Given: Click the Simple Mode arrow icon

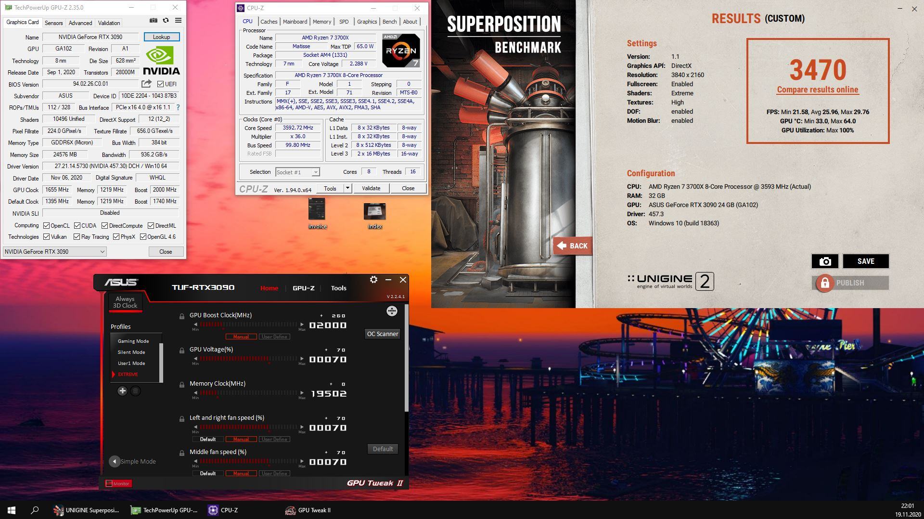Looking at the screenshot, I should pyautogui.click(x=114, y=461).
